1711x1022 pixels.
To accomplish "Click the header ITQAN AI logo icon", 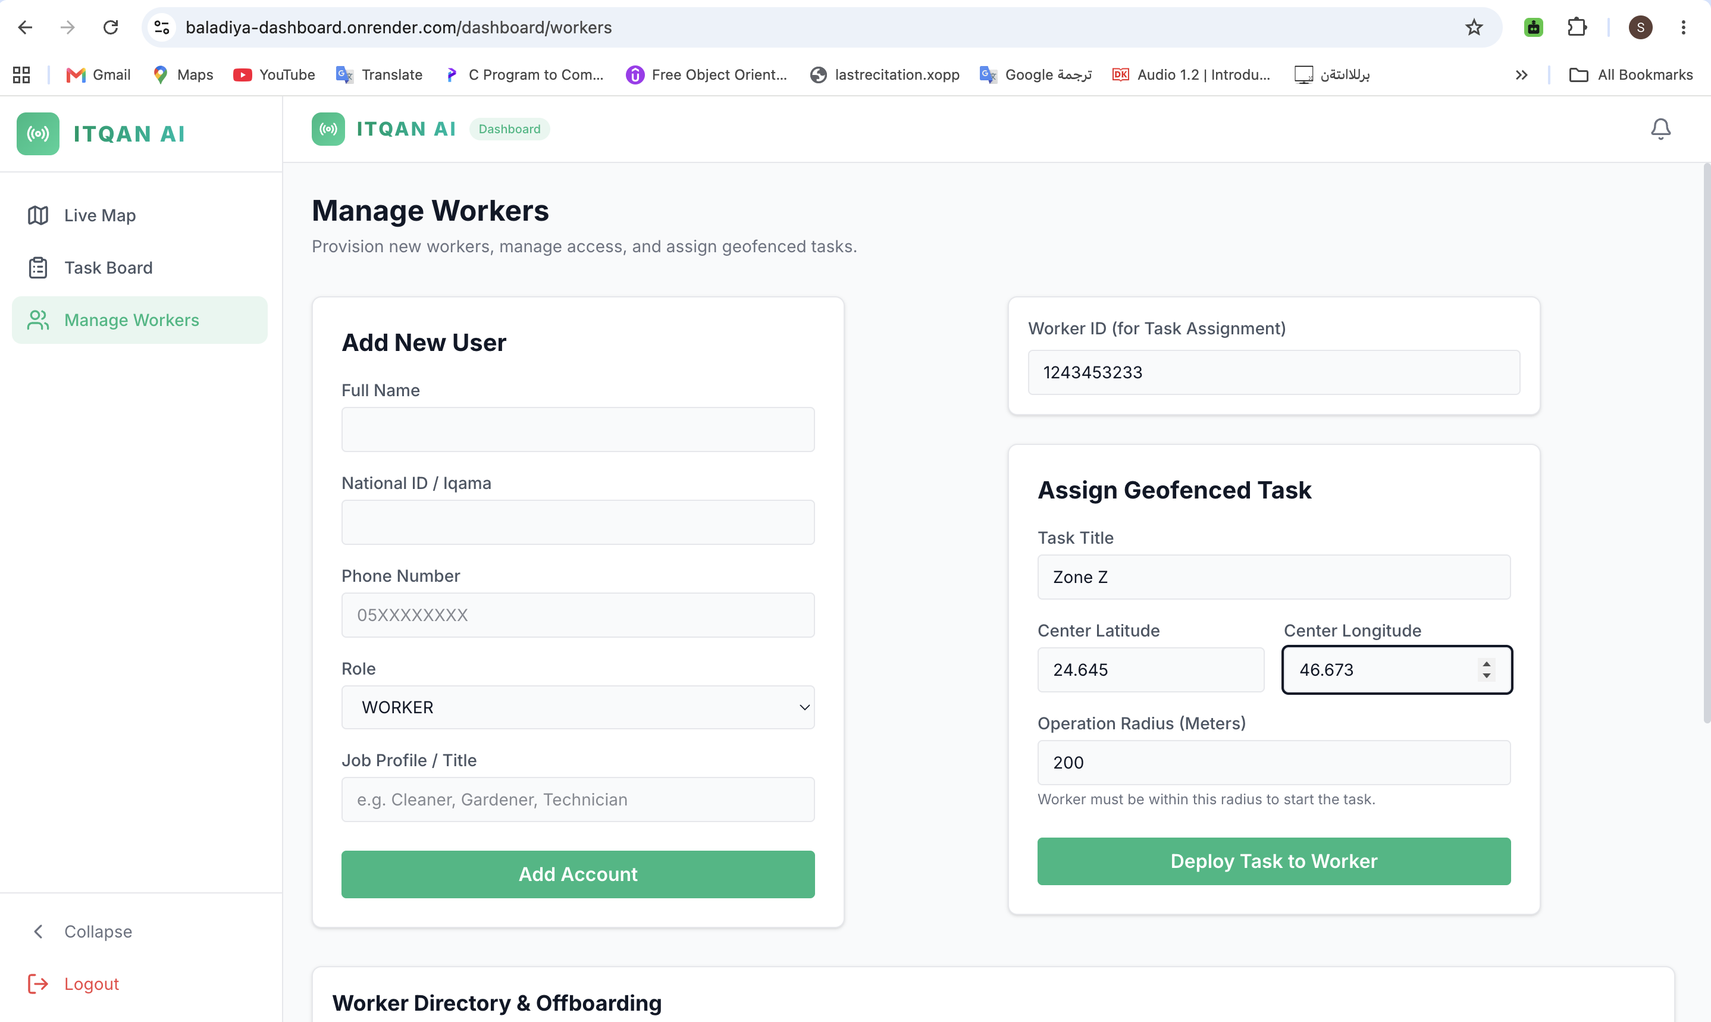I will point(328,128).
